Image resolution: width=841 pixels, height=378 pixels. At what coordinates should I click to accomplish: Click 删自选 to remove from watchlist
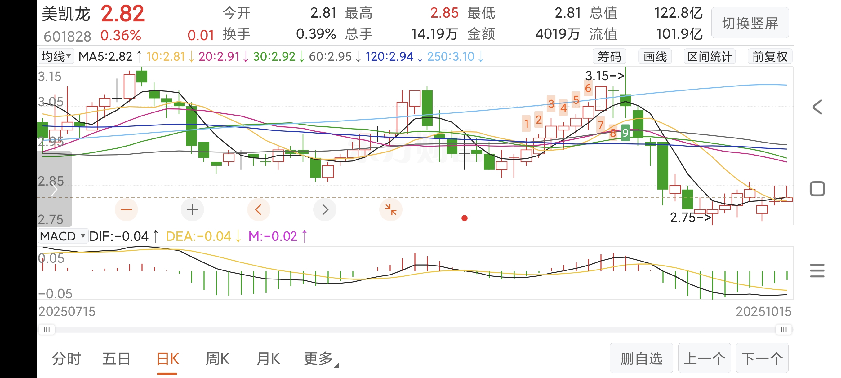641,358
